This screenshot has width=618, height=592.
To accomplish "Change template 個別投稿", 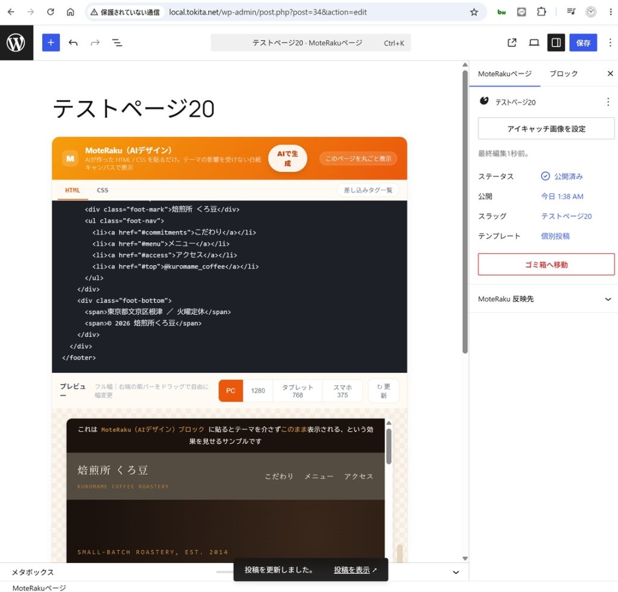I will (555, 236).
